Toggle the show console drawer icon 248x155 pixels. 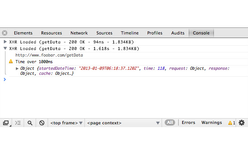pyautogui.click(x=18, y=123)
